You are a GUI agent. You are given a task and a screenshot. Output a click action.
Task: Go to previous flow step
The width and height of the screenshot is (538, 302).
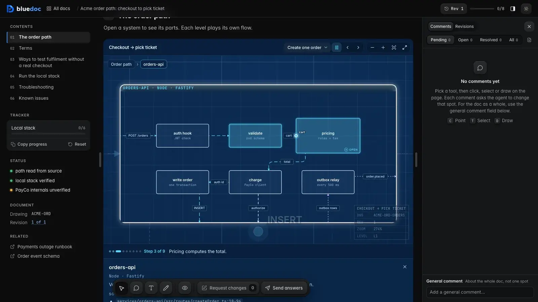click(x=347, y=48)
